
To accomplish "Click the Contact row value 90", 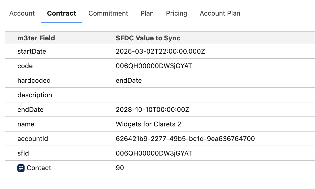I will coord(120,168).
